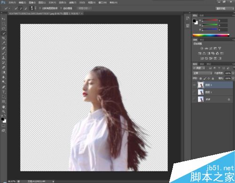Select the Pen tool
Screen dimensions: 235x183
pos(3,87)
